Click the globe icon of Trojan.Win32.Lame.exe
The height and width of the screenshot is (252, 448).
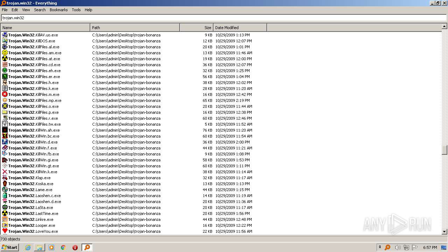tap(5, 190)
